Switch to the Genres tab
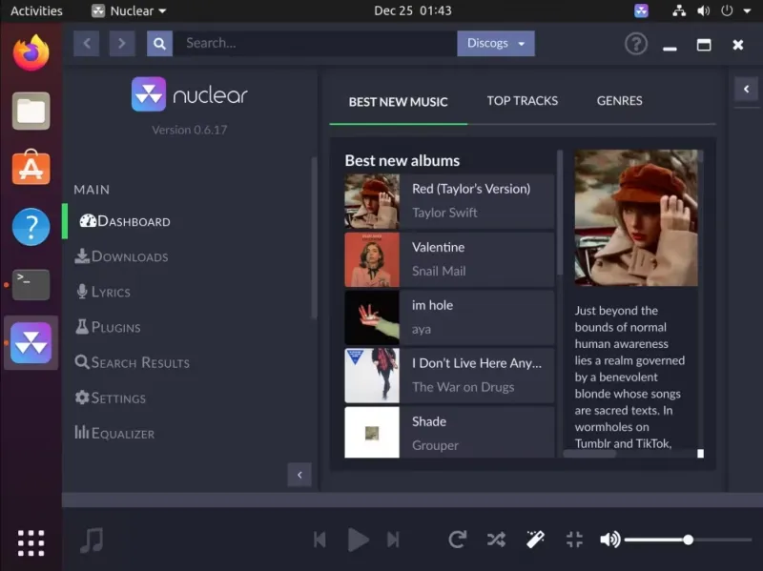Image resolution: width=763 pixels, height=571 pixels. click(x=619, y=101)
